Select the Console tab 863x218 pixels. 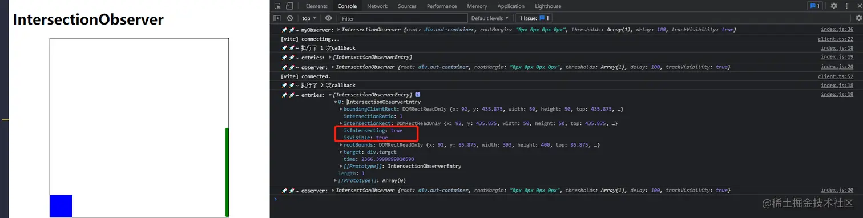[347, 6]
